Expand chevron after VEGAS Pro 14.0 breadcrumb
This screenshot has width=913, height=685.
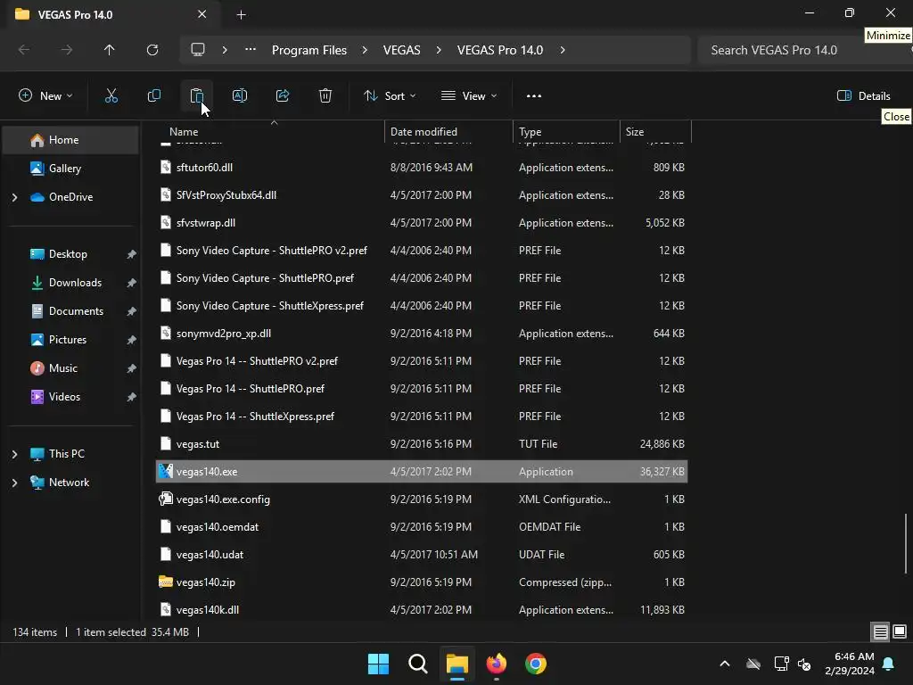(562, 50)
